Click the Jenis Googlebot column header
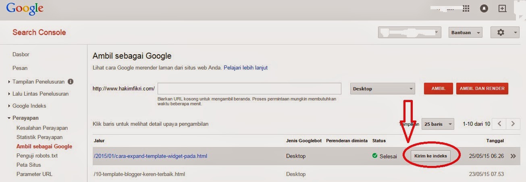The height and width of the screenshot is (182, 526). pos(304,141)
